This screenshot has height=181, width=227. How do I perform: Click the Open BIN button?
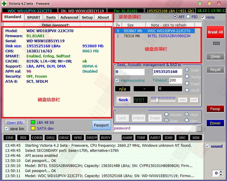coord(15,123)
